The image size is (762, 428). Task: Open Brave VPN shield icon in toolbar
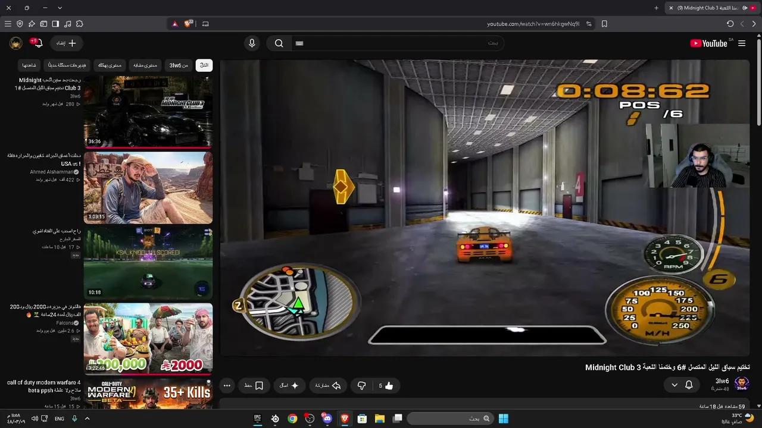20,24
